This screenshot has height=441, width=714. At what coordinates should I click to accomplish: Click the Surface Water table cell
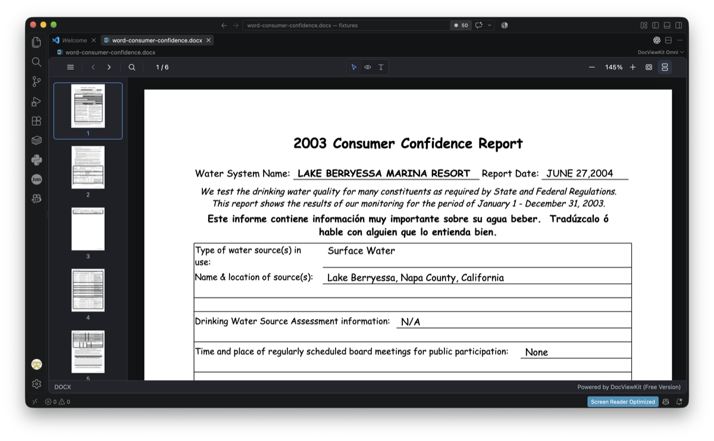(x=361, y=251)
